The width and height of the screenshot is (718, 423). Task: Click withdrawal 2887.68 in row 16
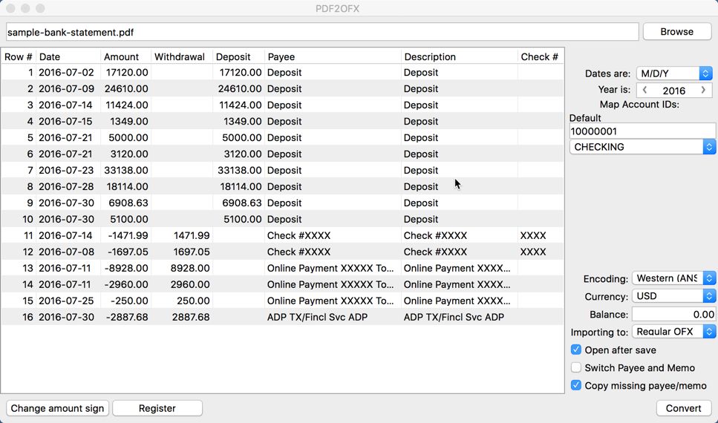click(191, 318)
